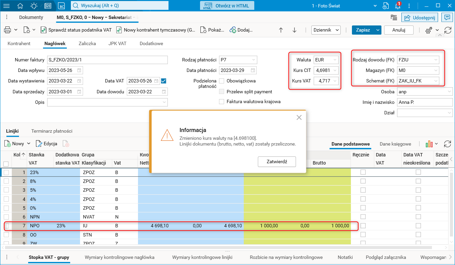Open the Dodatkowe tab
Image resolution: width=455 pixels, height=265 pixels.
point(151,43)
